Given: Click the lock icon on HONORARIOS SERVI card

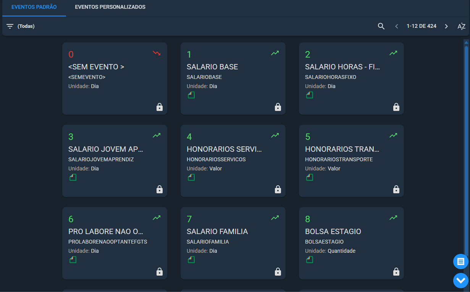Looking at the screenshot, I should pos(278,189).
